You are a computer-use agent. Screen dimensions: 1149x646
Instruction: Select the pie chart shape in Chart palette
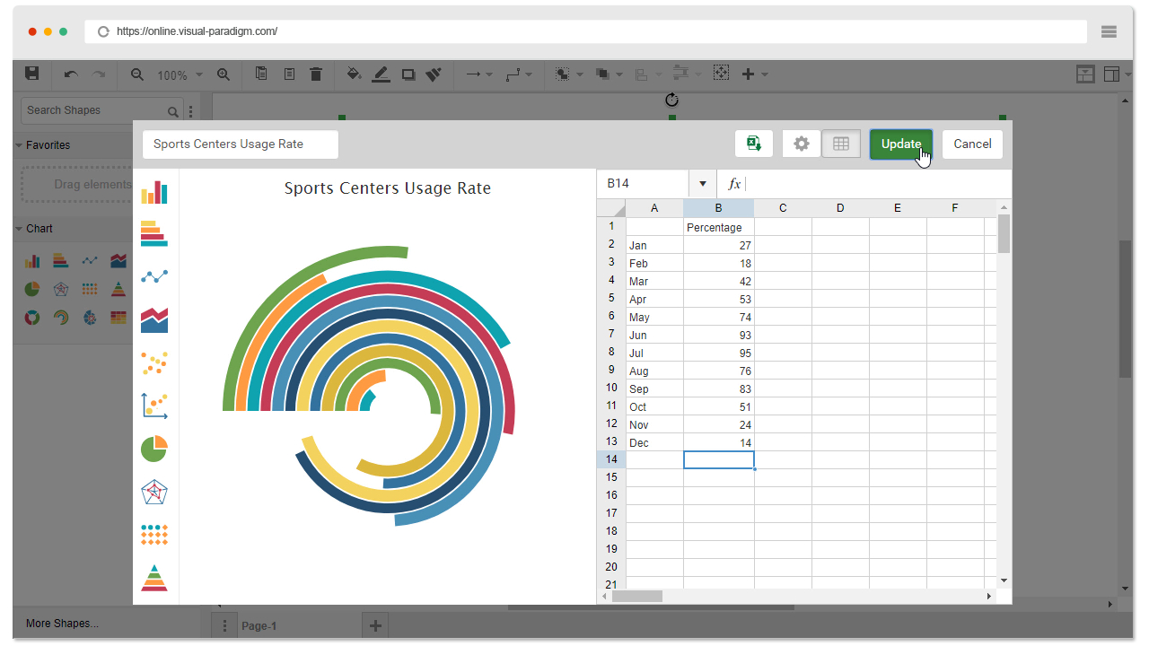32,289
